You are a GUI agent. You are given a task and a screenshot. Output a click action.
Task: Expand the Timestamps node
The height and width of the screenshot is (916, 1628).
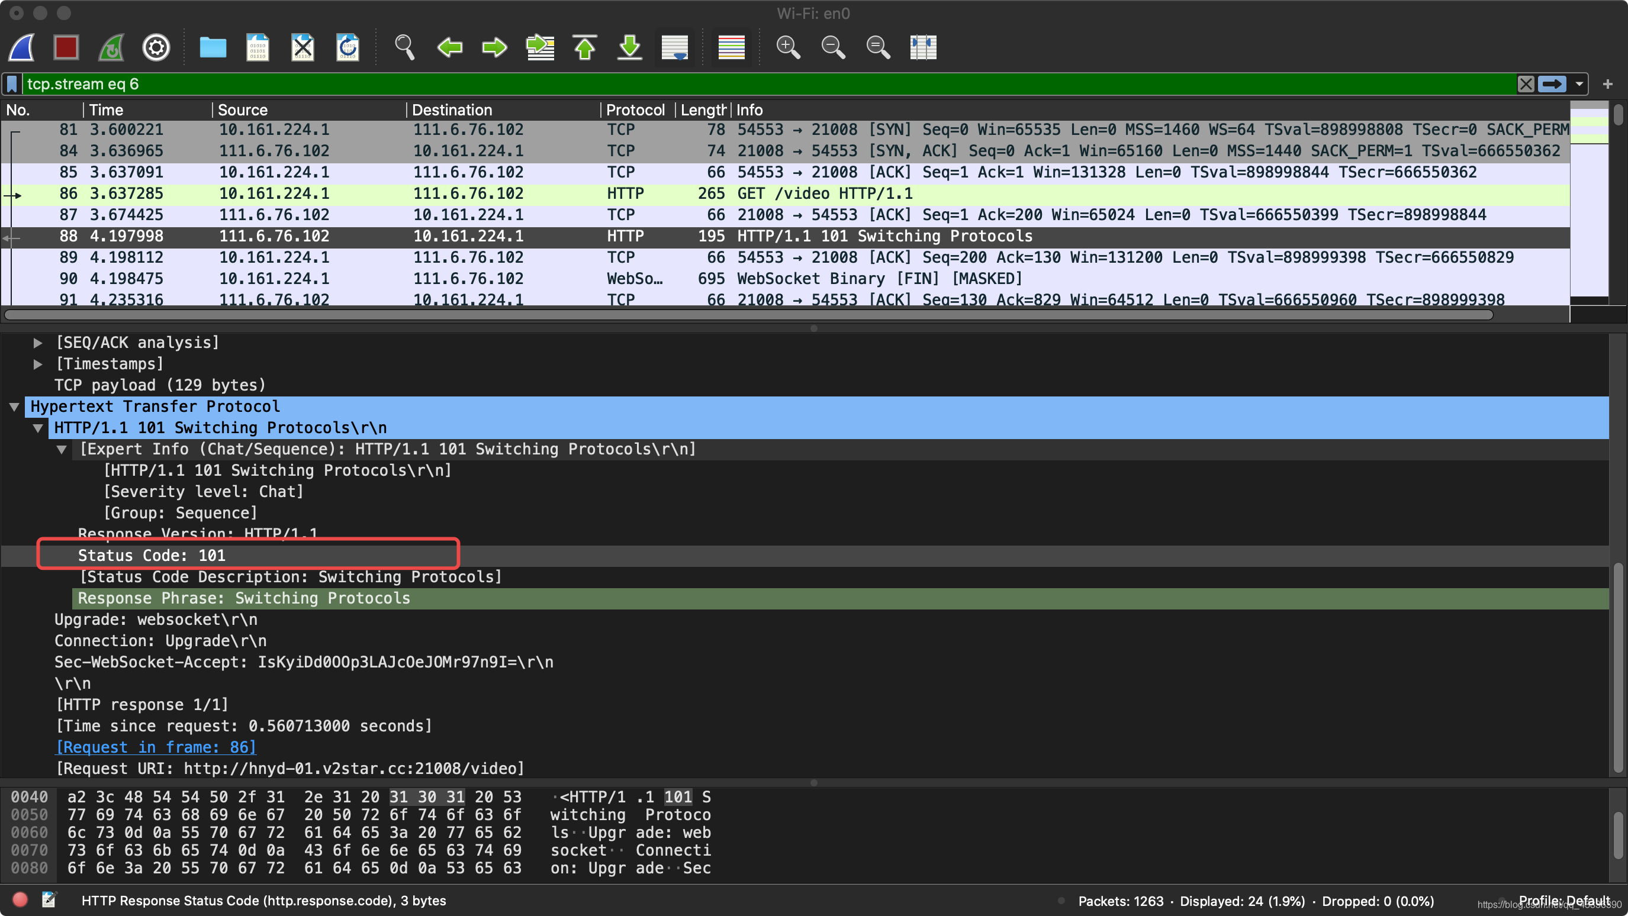click(38, 365)
